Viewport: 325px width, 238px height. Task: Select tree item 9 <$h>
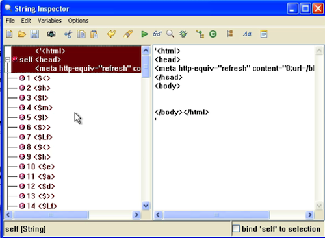(x=35, y=157)
